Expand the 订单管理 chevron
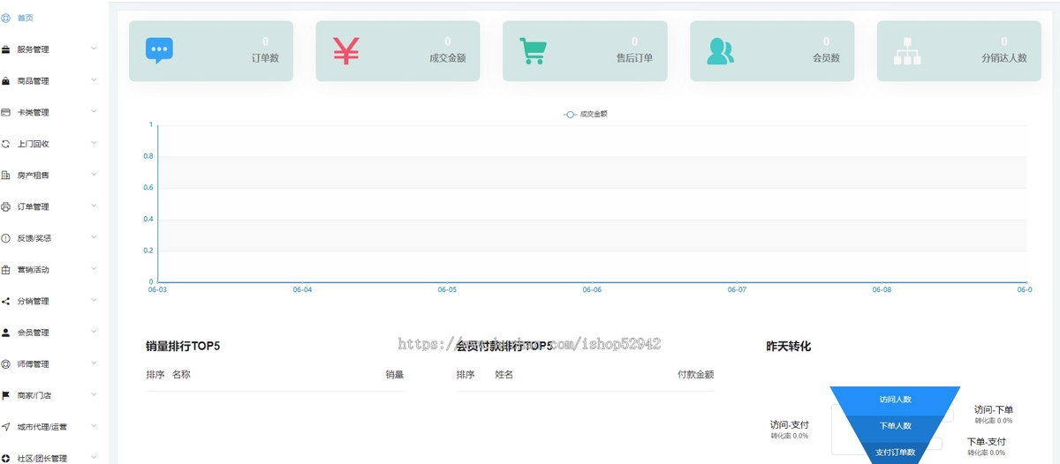The width and height of the screenshot is (1060, 464). [x=94, y=206]
